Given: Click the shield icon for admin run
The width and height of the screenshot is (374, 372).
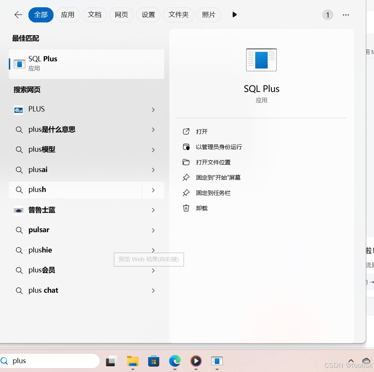Looking at the screenshot, I should click(x=186, y=147).
